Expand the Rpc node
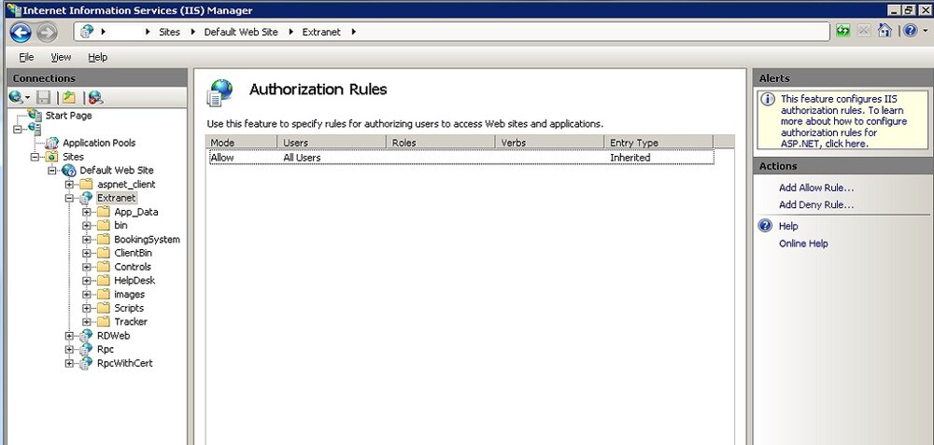Screen dimensions: 934x445 tap(69, 349)
